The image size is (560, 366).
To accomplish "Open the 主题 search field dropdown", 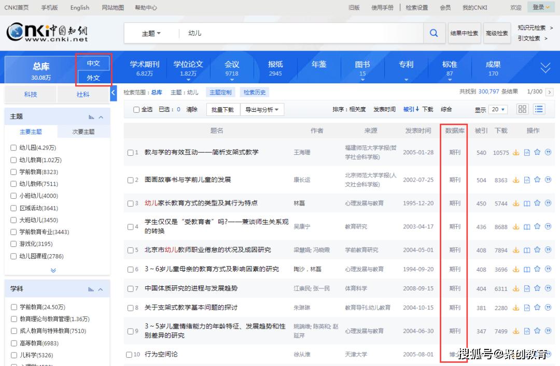I will tap(150, 33).
